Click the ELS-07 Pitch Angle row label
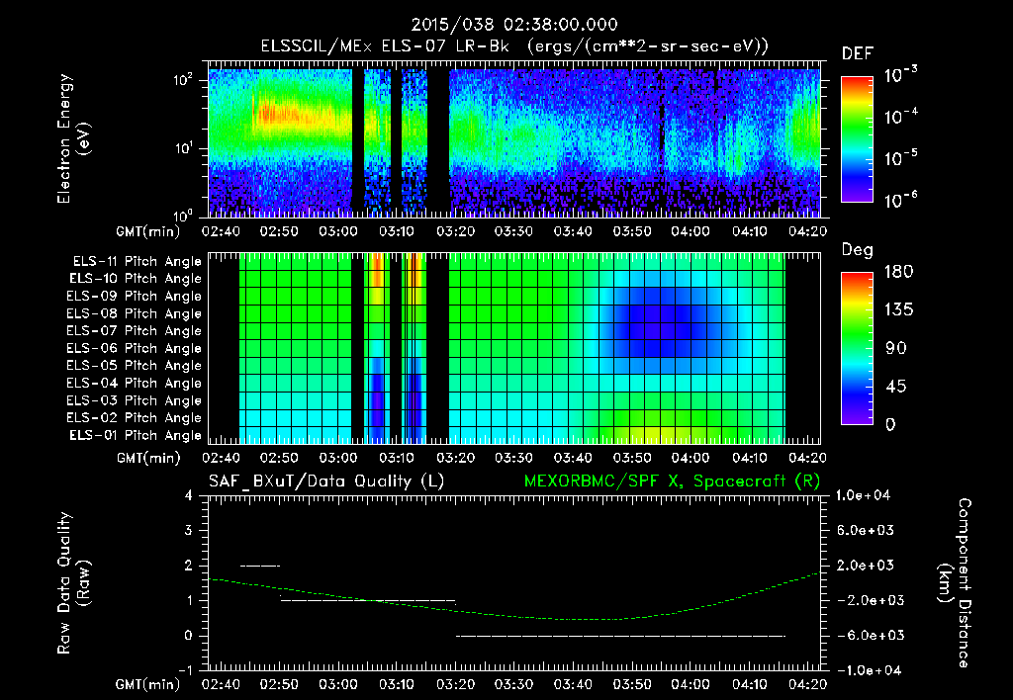The image size is (1013, 700). [x=135, y=330]
